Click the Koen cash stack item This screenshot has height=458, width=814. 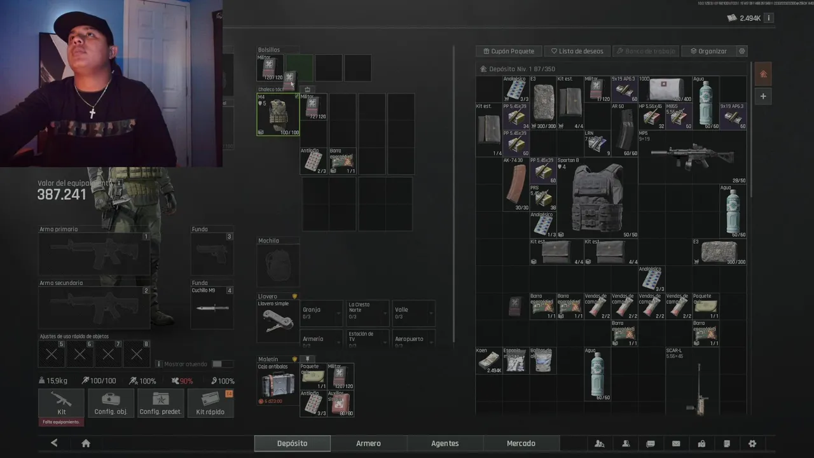coord(490,361)
